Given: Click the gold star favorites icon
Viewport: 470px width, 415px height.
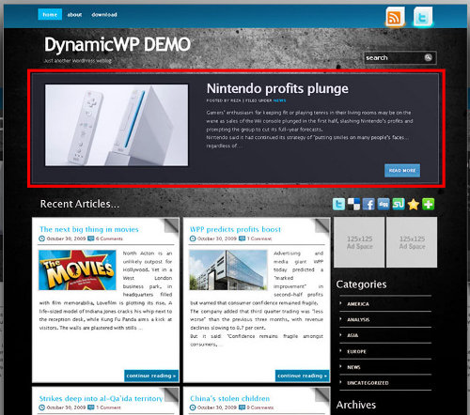Looking at the screenshot, I should point(414,204).
